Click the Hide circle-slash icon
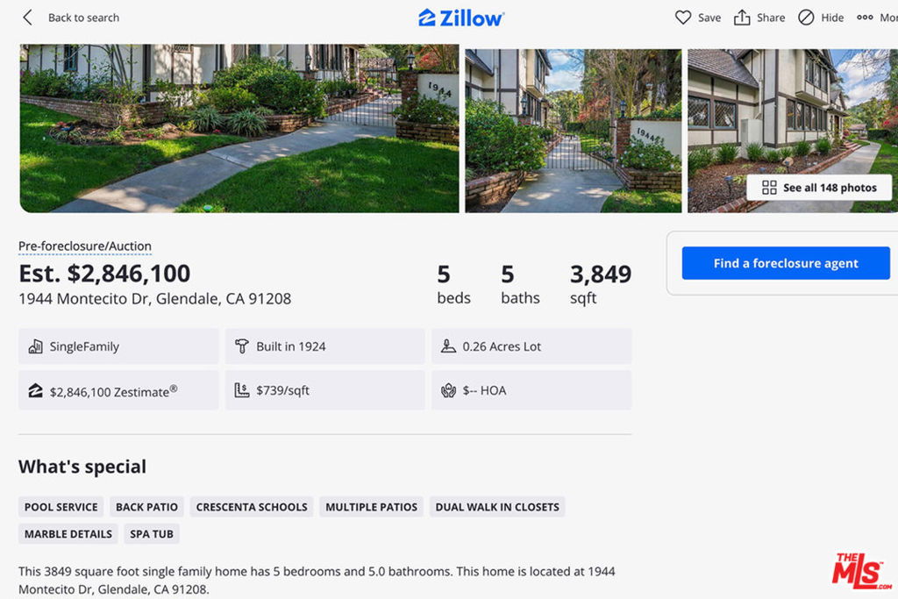 806,18
